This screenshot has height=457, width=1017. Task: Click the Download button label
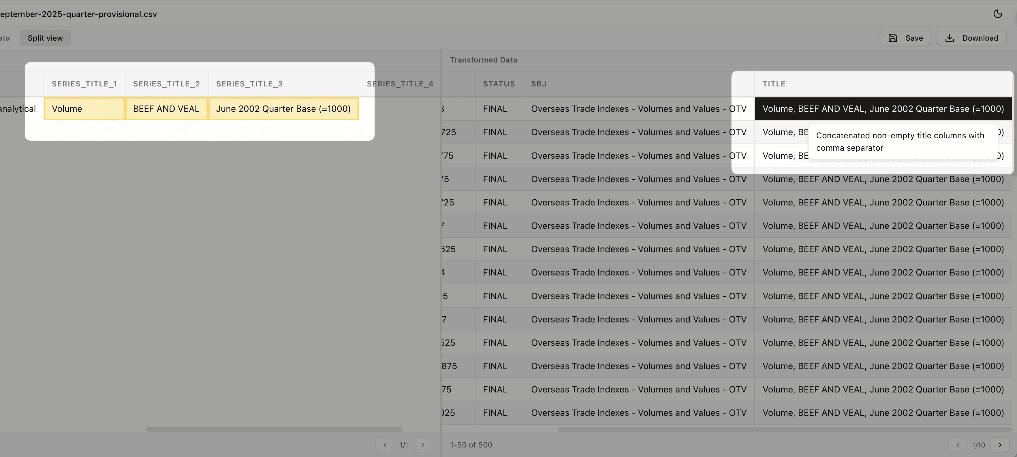click(x=980, y=38)
